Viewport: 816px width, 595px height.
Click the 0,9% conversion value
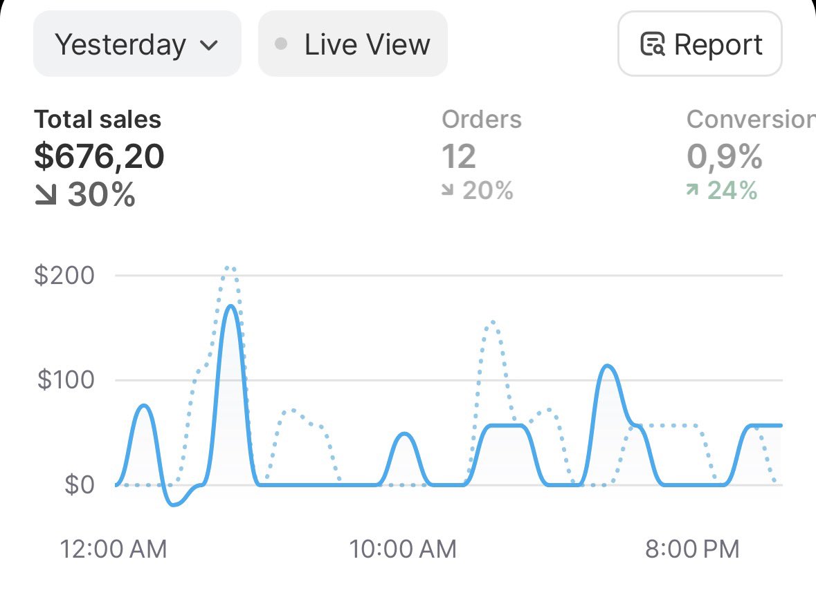tap(724, 157)
